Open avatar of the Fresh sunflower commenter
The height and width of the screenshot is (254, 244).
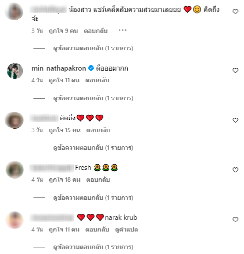click(15, 170)
